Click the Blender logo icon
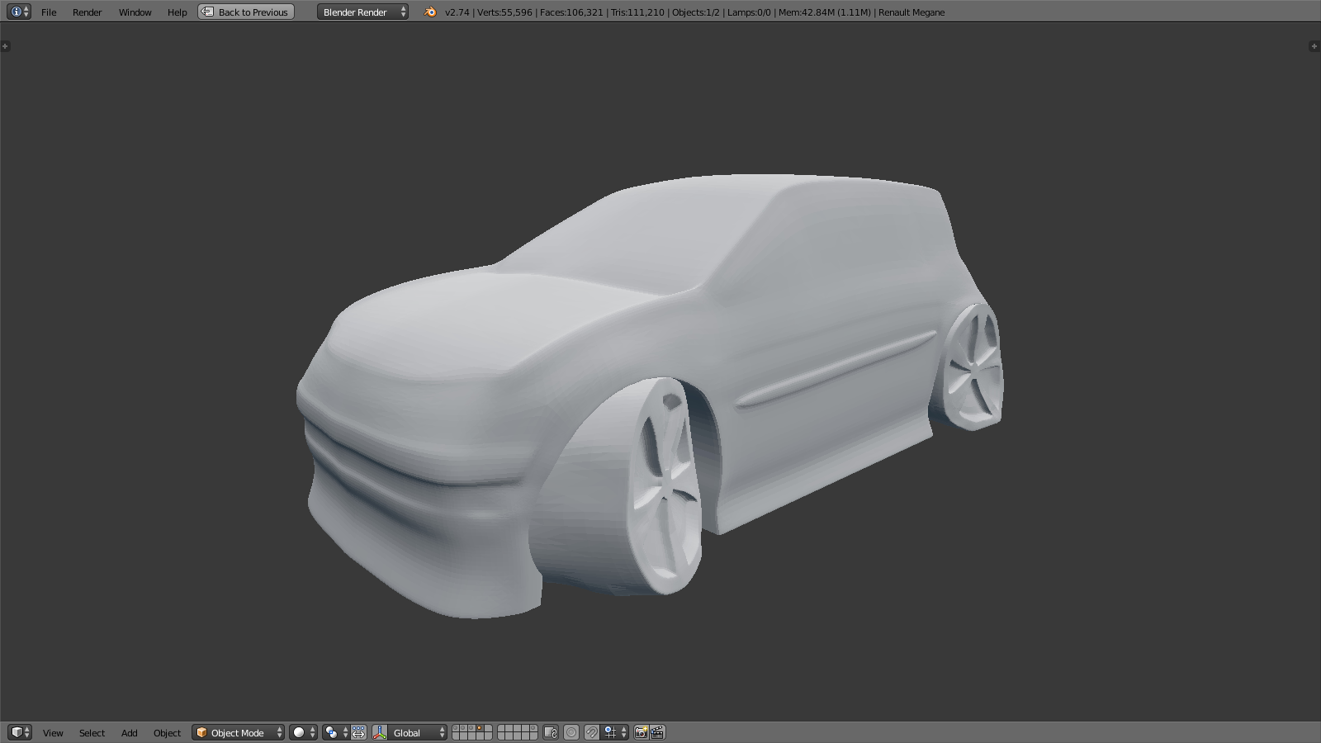 tap(429, 12)
